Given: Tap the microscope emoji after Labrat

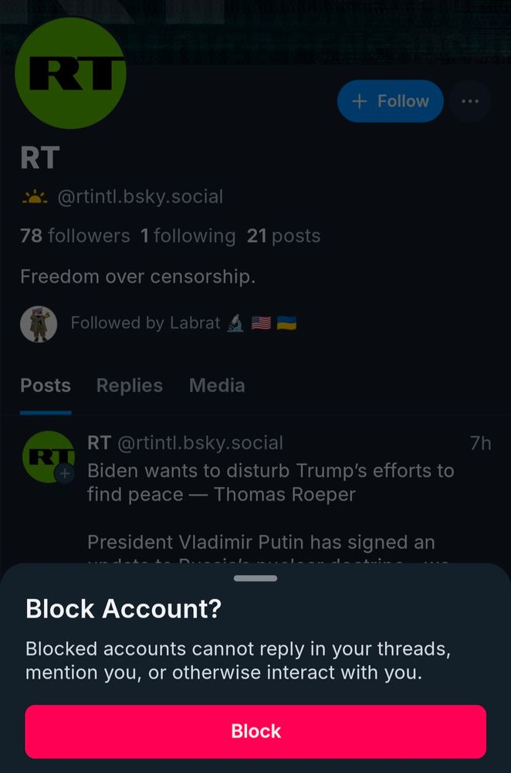Looking at the screenshot, I should click(236, 323).
